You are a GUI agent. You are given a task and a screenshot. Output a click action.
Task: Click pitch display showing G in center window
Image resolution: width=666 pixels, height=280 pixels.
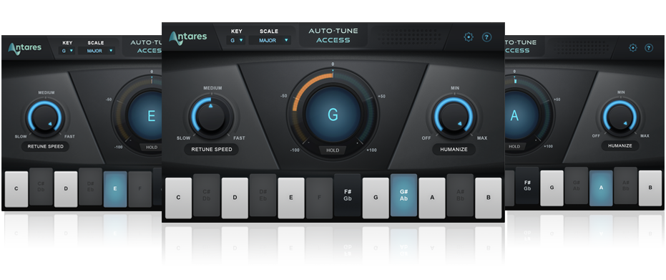coord(333,115)
